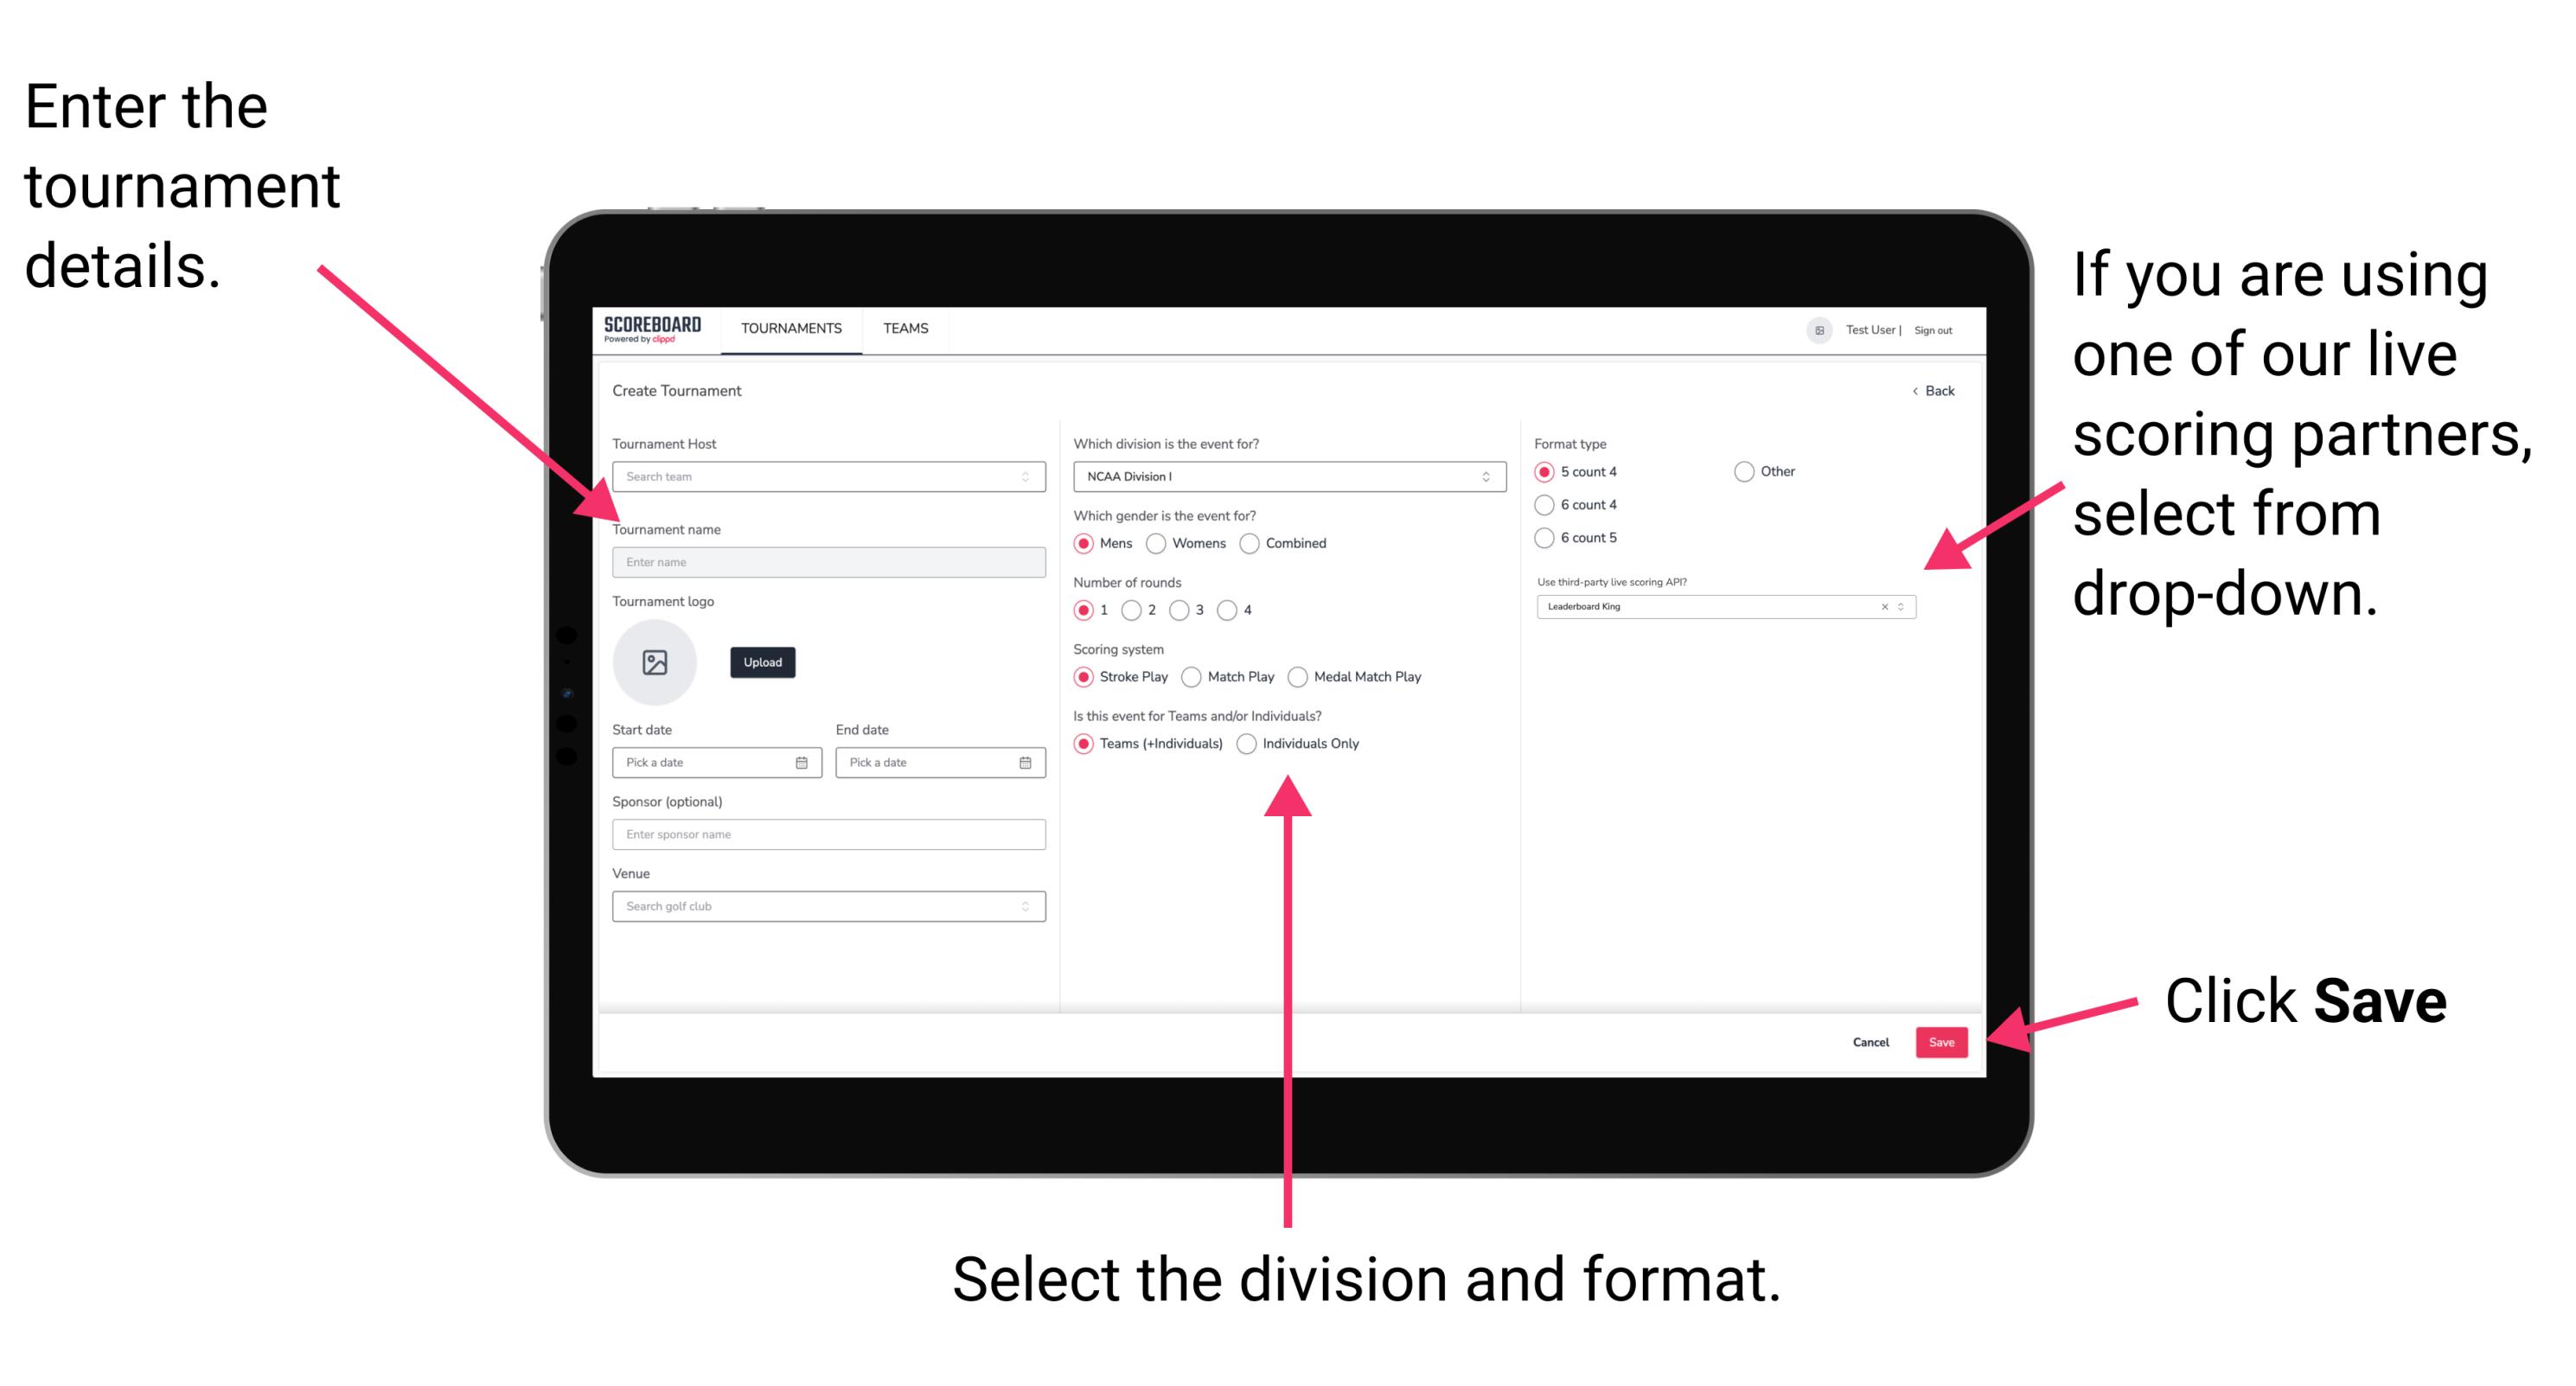Click the venue search dropdown icon

[x=1024, y=906]
